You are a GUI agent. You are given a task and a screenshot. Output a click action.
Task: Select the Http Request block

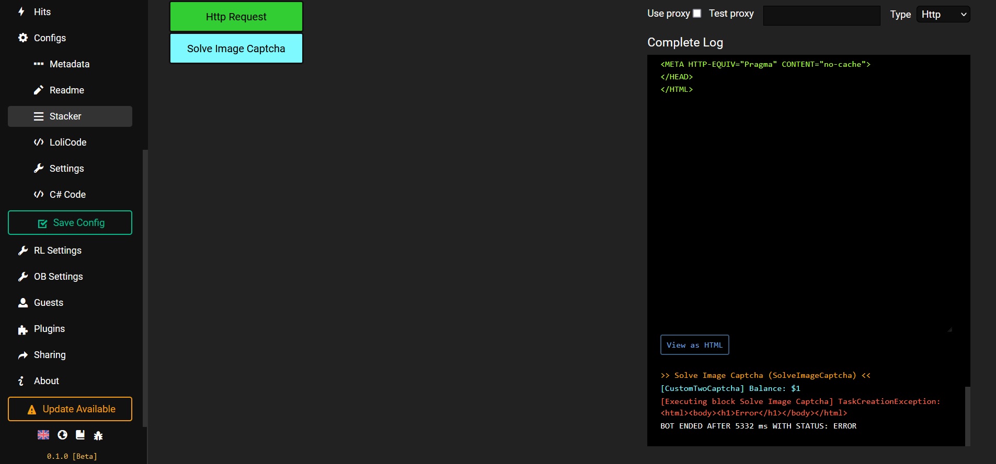pyautogui.click(x=236, y=17)
